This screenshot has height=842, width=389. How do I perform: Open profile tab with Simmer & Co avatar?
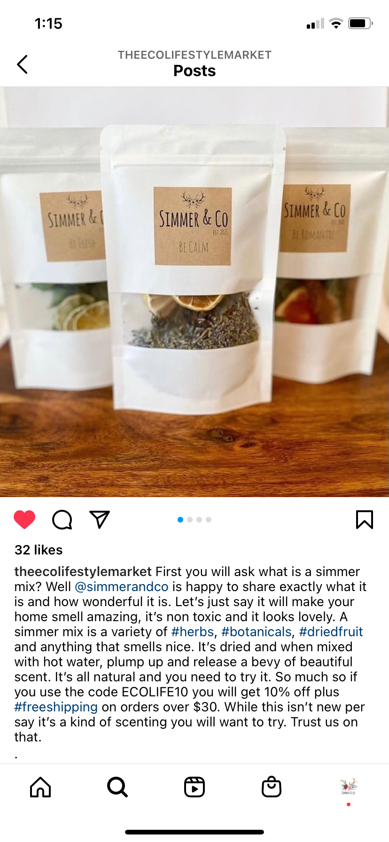click(349, 786)
